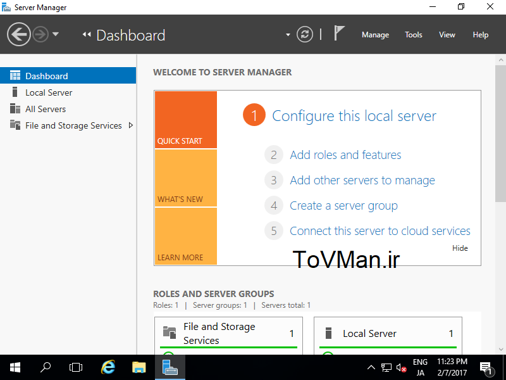Open the Manage menu
This screenshot has height=380, width=506.
click(375, 35)
